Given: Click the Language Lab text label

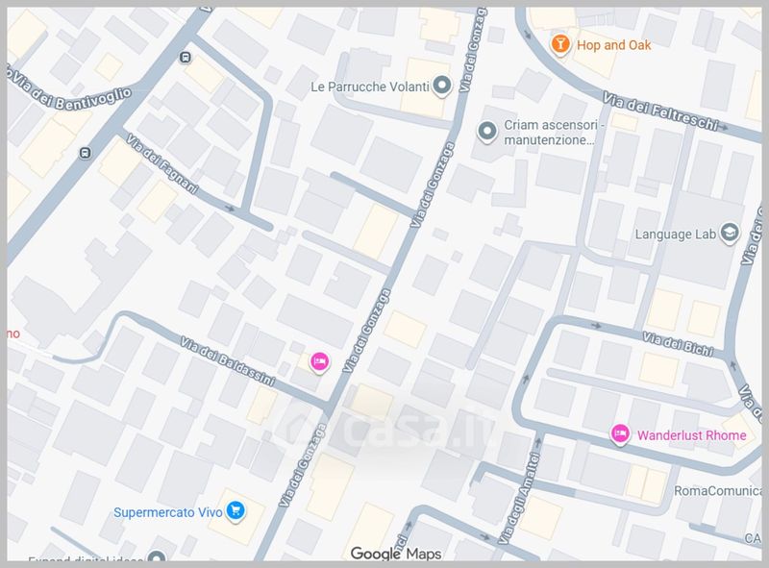Looking at the screenshot, I should point(676,234).
